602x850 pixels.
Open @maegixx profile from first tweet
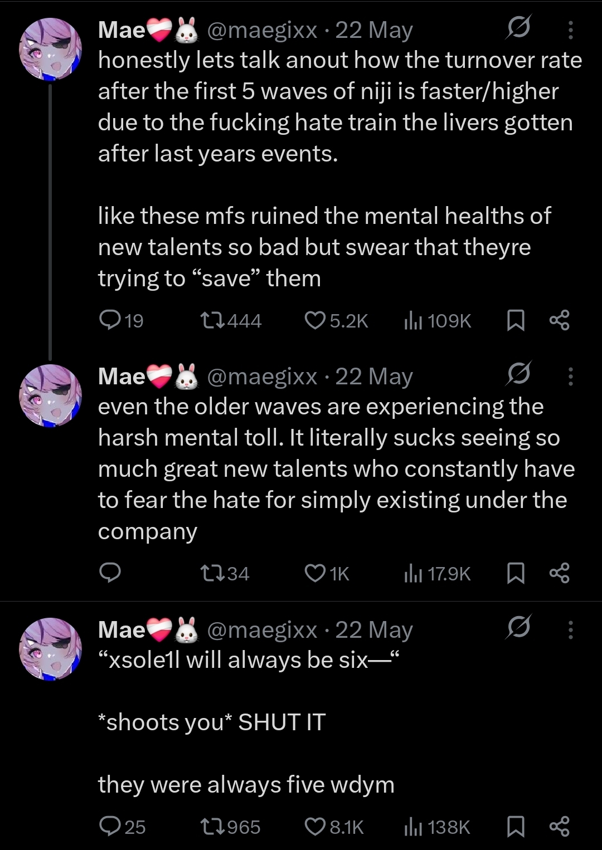pos(262,30)
